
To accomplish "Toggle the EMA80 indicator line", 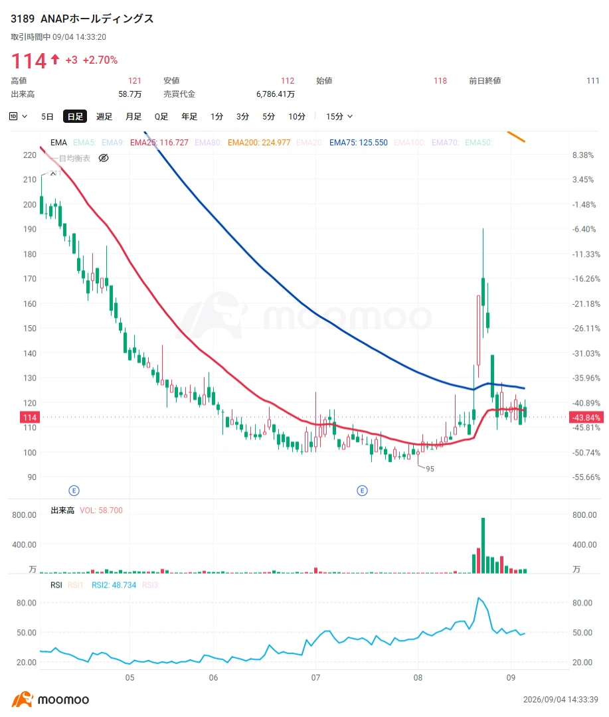I will coord(208,143).
